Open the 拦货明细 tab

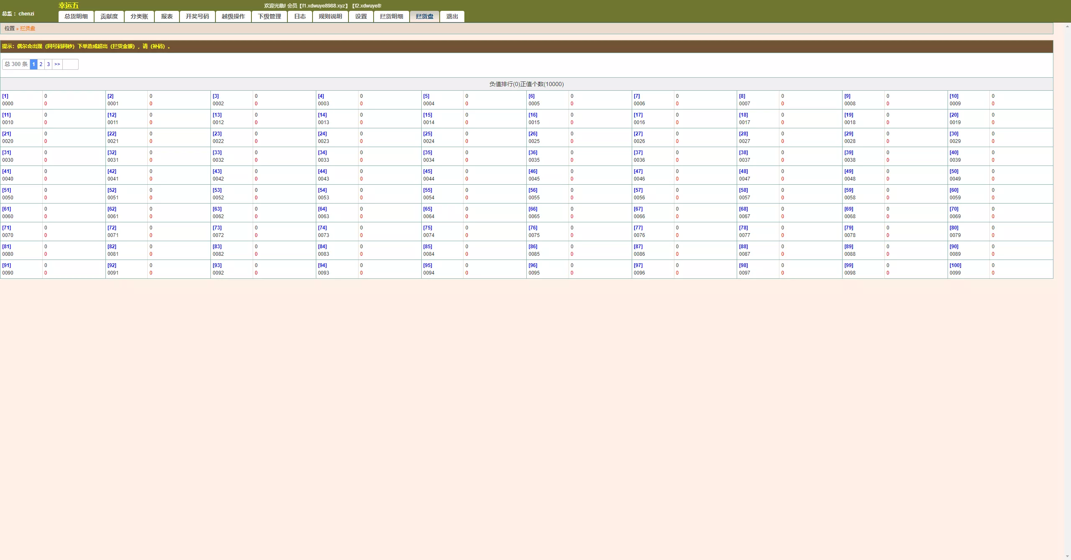(391, 16)
